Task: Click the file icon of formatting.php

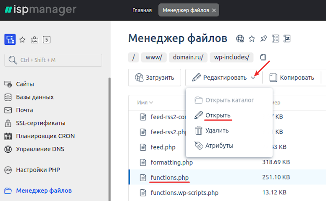Action: click(143, 162)
